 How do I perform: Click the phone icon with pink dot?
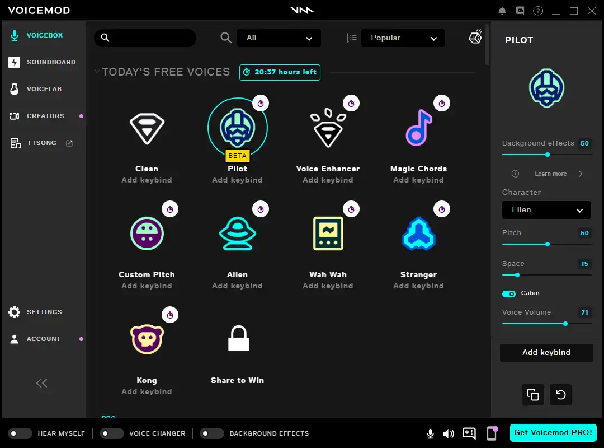click(492, 433)
